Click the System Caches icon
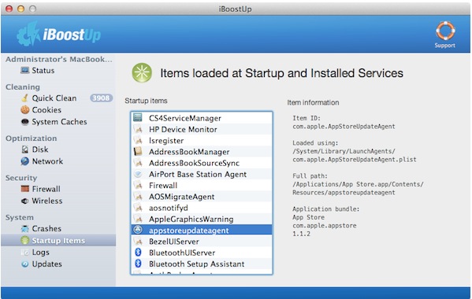The image size is (472, 299). point(25,122)
